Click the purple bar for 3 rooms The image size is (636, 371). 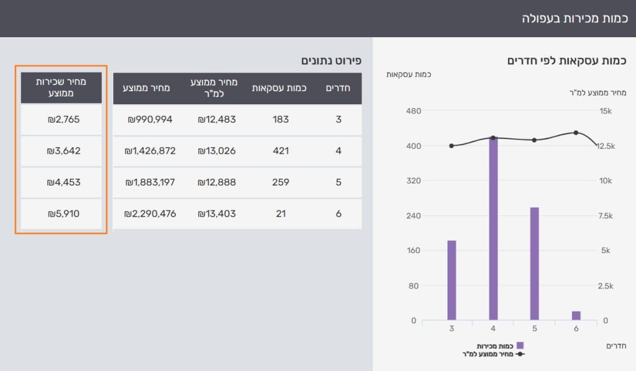tap(452, 280)
